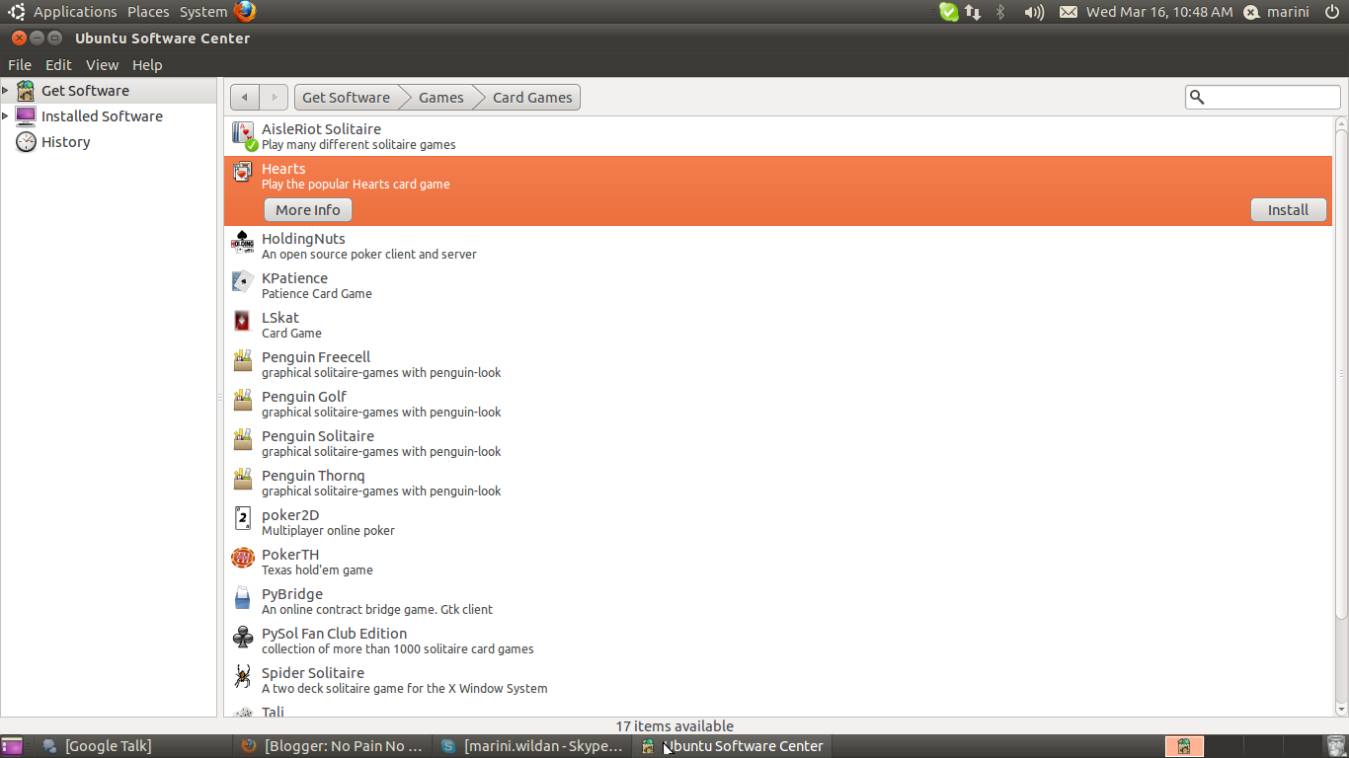Click the network connection arrows icon
Screen dimensions: 1349x758
tap(973, 12)
